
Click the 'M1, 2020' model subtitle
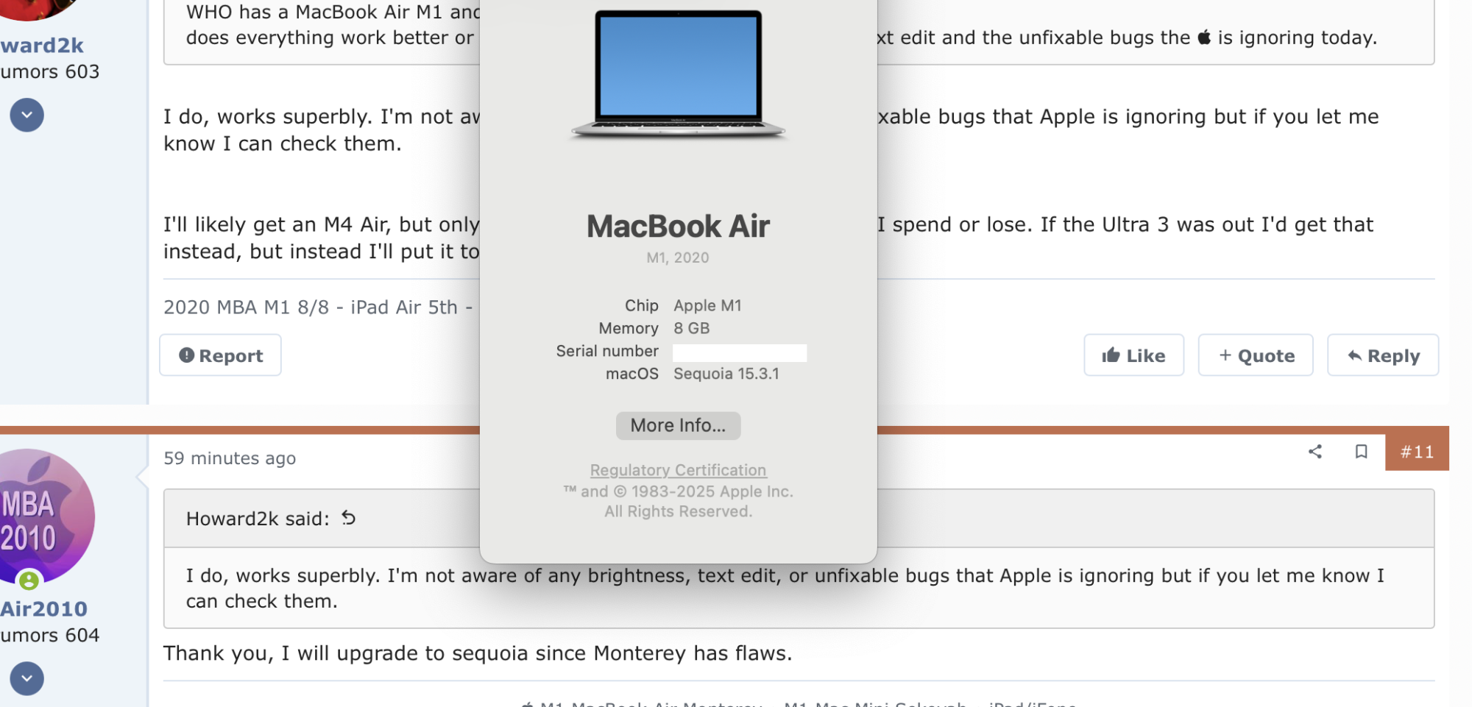pos(678,257)
